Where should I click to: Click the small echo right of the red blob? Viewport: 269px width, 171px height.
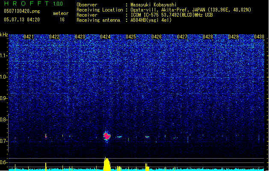[119, 137]
